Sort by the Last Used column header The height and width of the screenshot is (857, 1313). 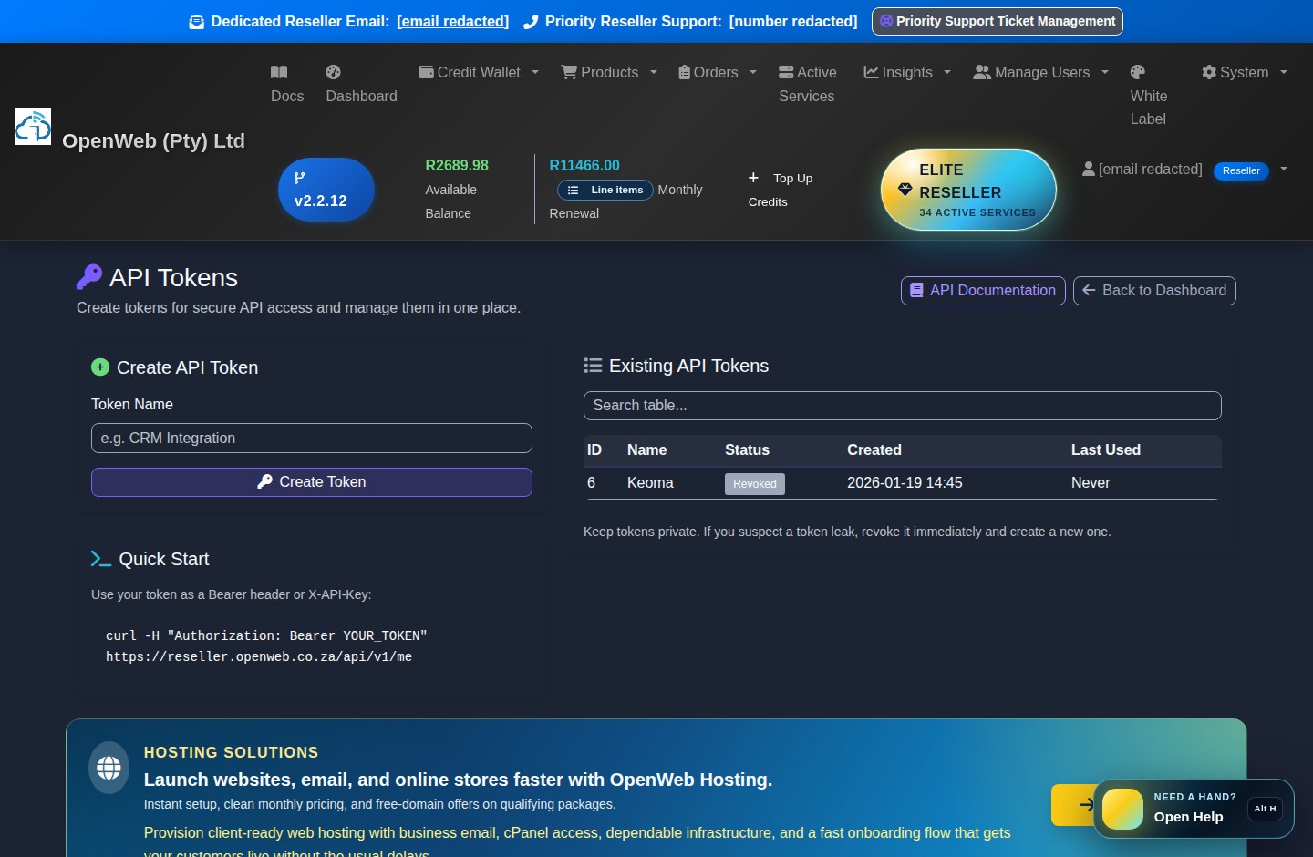tap(1106, 450)
